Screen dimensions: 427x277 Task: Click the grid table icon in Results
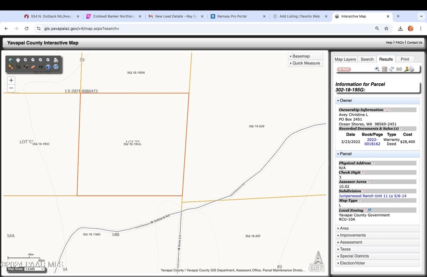coord(384,69)
